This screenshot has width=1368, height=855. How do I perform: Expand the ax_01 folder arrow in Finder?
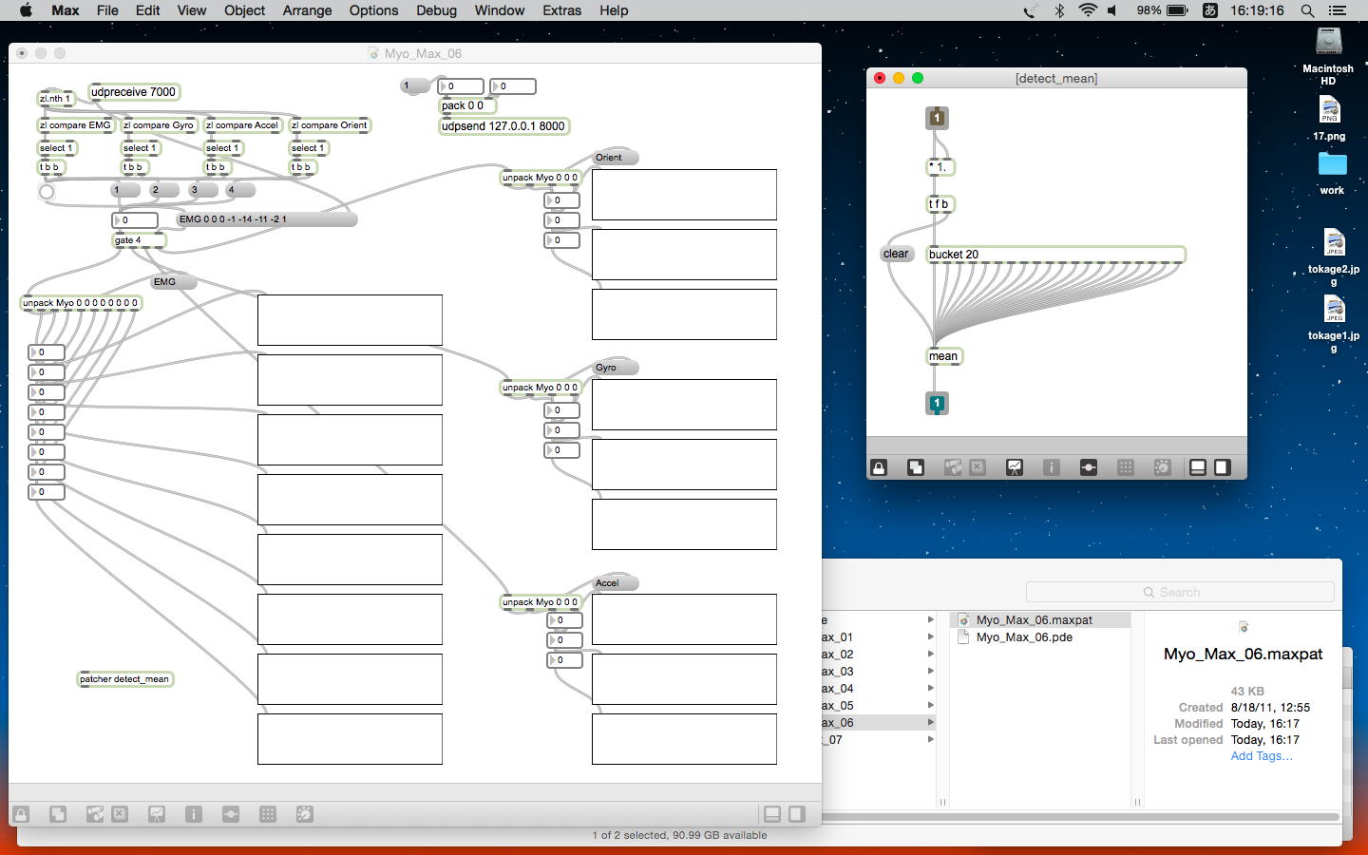(x=930, y=637)
